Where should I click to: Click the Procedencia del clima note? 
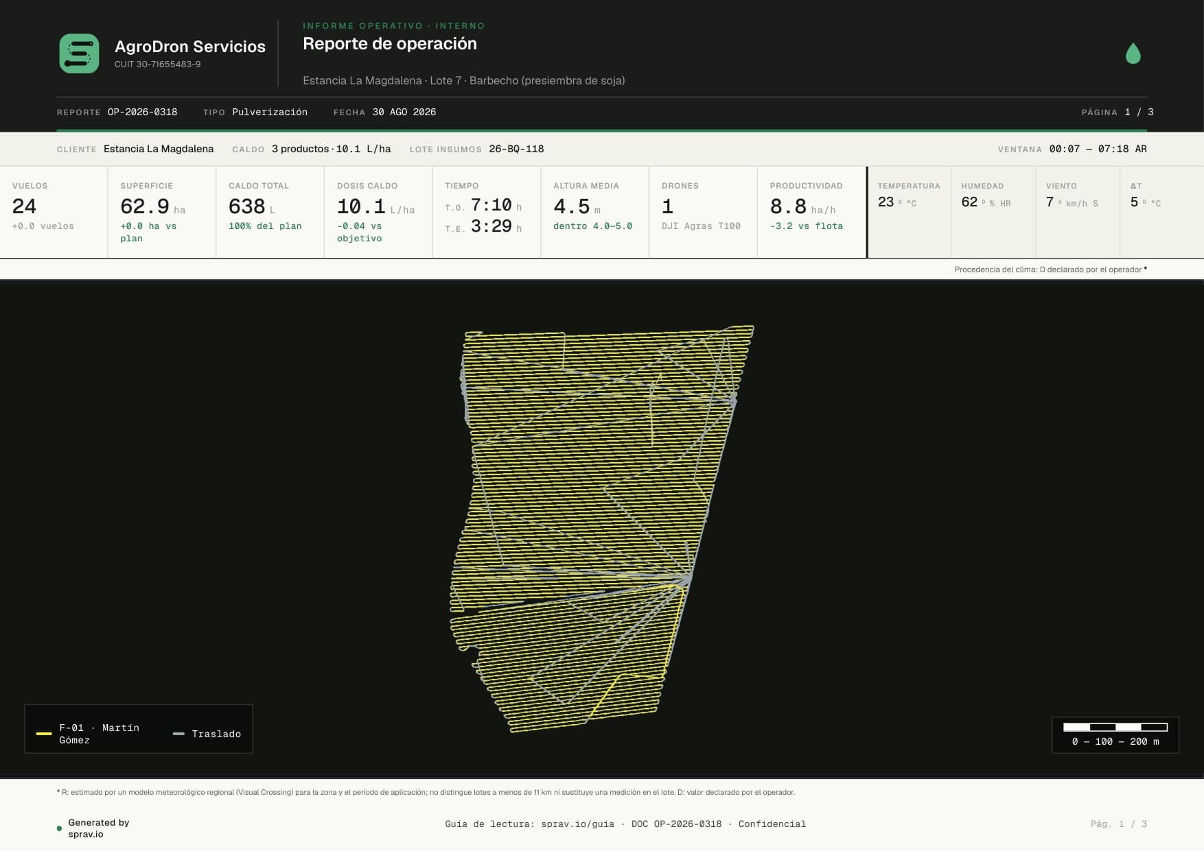pos(1050,269)
